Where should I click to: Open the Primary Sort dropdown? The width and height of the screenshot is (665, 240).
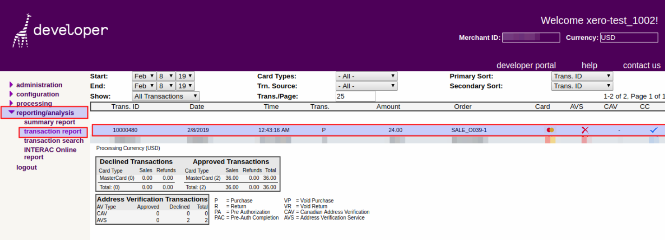[582, 76]
